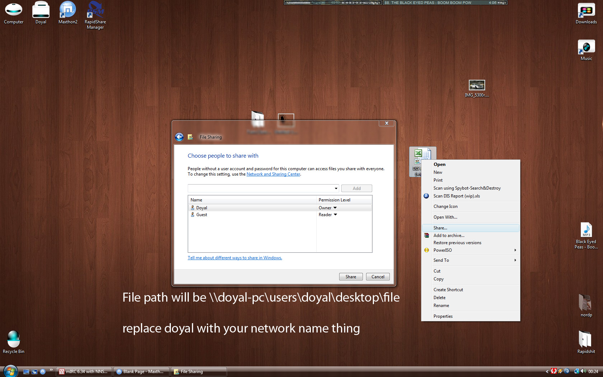Open the Recycle Bin
The height and width of the screenshot is (377, 603).
pyautogui.click(x=14, y=340)
